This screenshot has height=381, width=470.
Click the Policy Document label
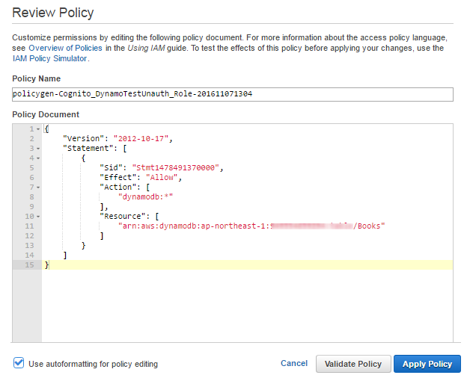click(x=46, y=114)
